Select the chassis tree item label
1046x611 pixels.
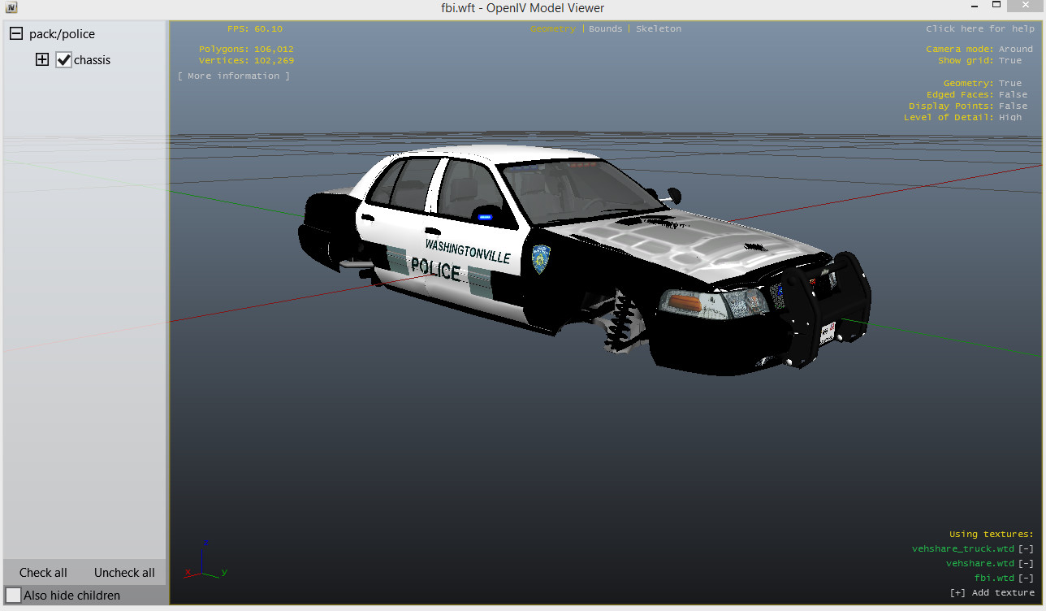[x=92, y=60]
